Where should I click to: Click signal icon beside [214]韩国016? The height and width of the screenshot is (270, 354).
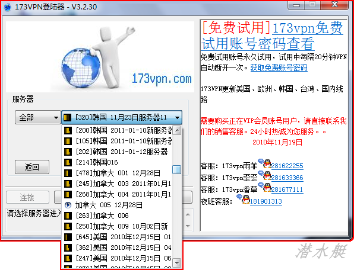tap(68, 162)
